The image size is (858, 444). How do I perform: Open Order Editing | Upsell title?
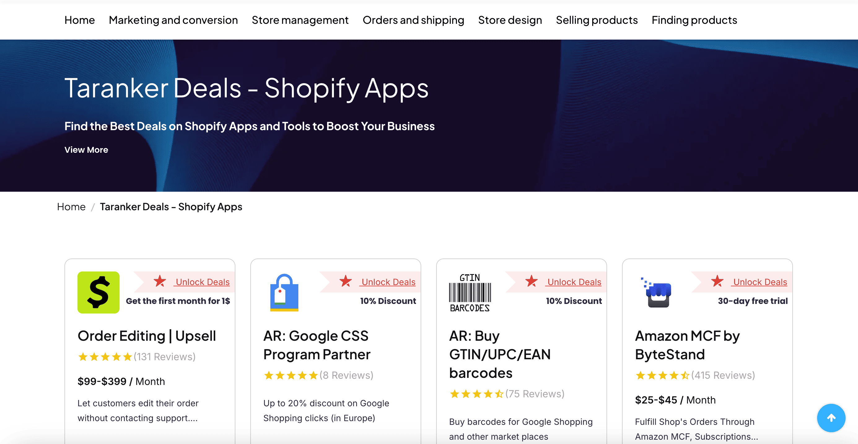point(147,336)
